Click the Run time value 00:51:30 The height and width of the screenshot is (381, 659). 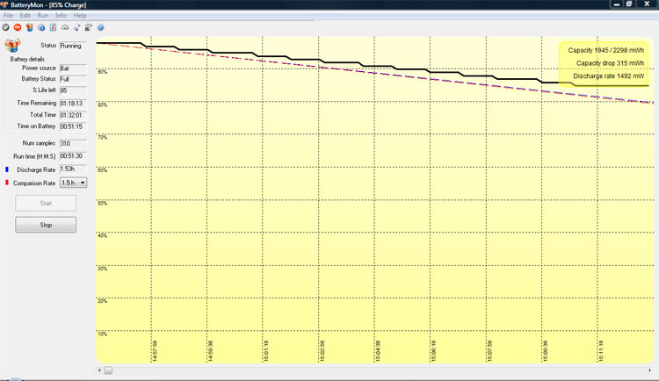click(x=73, y=156)
